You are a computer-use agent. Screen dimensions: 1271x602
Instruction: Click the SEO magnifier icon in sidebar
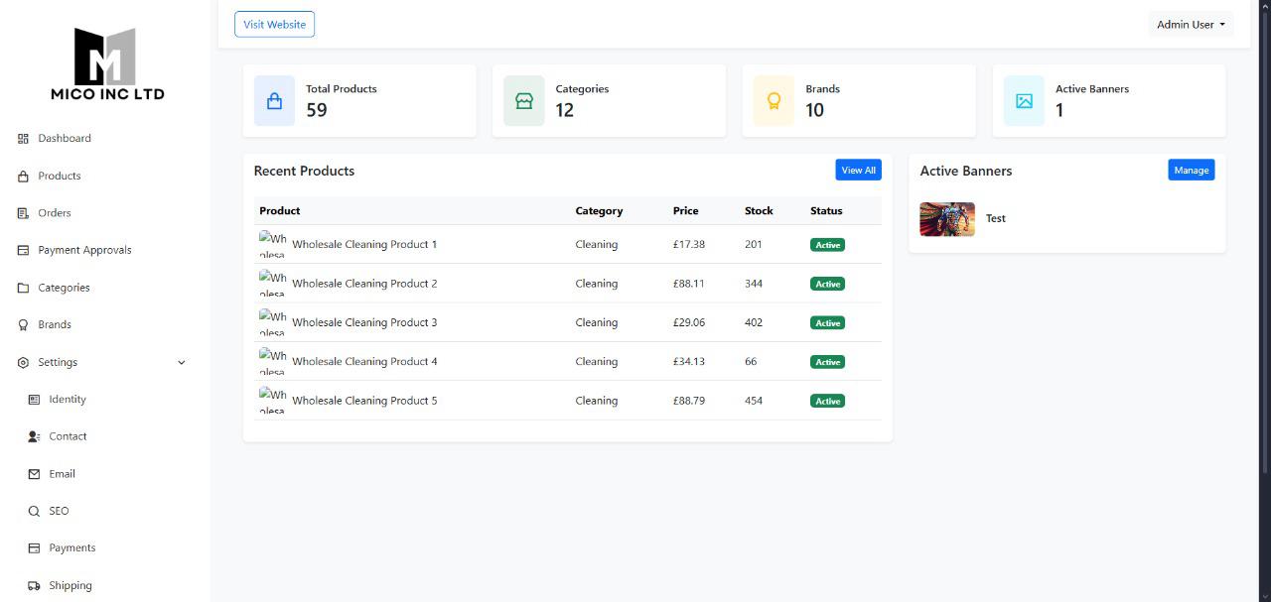(34, 512)
